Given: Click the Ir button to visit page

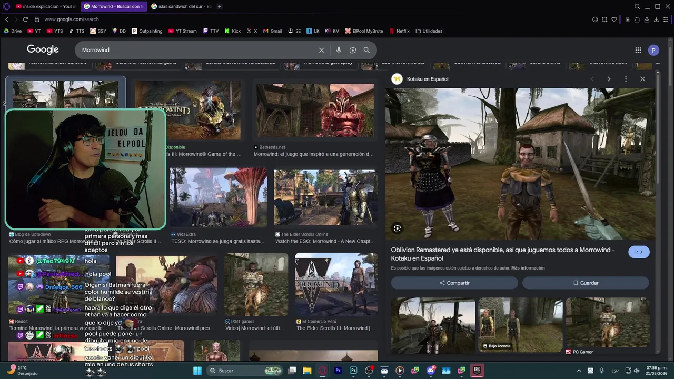Looking at the screenshot, I should point(639,252).
